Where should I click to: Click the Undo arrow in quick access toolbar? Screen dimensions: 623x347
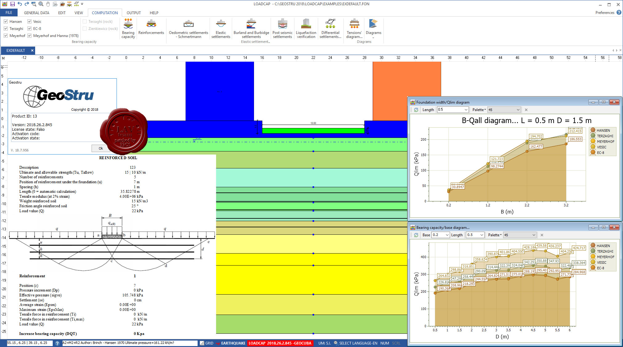click(x=19, y=4)
